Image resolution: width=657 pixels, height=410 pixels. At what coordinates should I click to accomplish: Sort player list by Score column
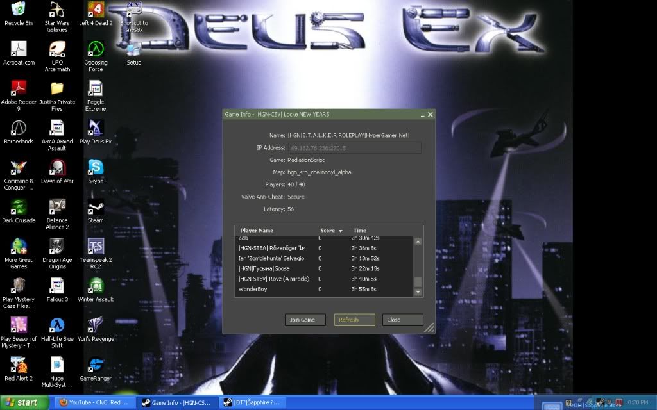(331, 231)
